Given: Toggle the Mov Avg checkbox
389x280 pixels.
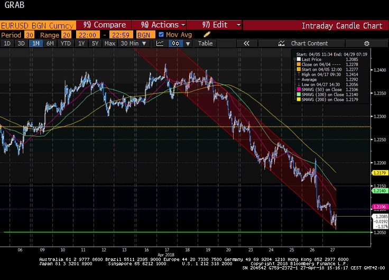Looking at the screenshot, I should tap(162, 34).
